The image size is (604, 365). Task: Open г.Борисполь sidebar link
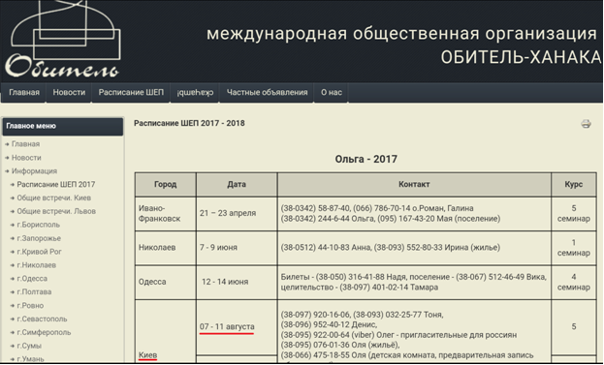coord(39,225)
